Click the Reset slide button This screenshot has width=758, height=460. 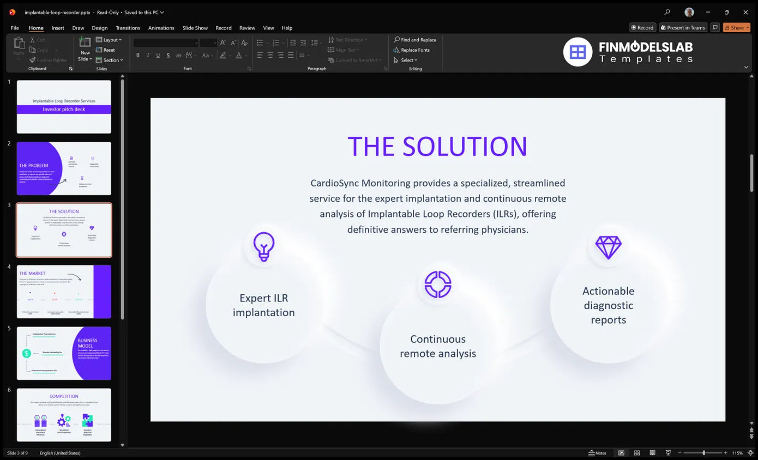click(105, 50)
